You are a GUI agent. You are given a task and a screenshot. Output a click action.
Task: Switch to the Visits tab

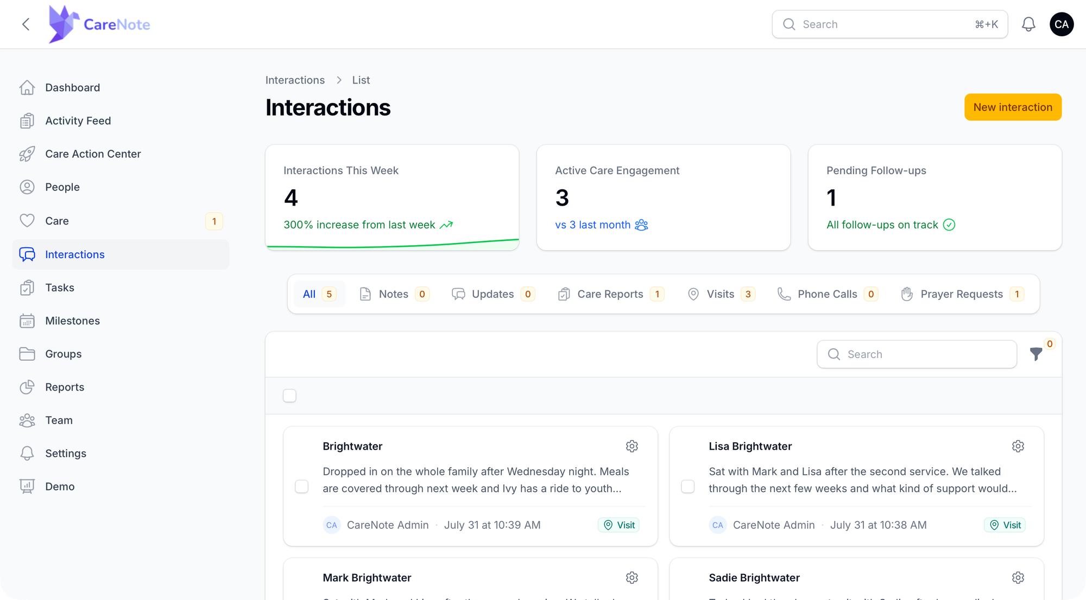click(721, 294)
